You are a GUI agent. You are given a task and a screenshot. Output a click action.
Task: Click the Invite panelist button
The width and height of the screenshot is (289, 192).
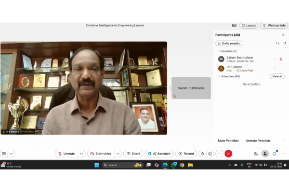coord(229,43)
